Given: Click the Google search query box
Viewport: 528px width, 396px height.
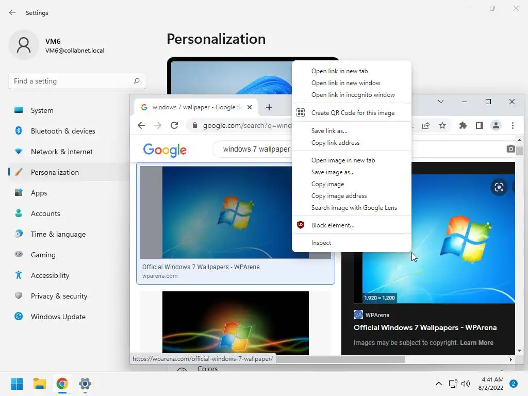Looking at the screenshot, I should click(256, 149).
